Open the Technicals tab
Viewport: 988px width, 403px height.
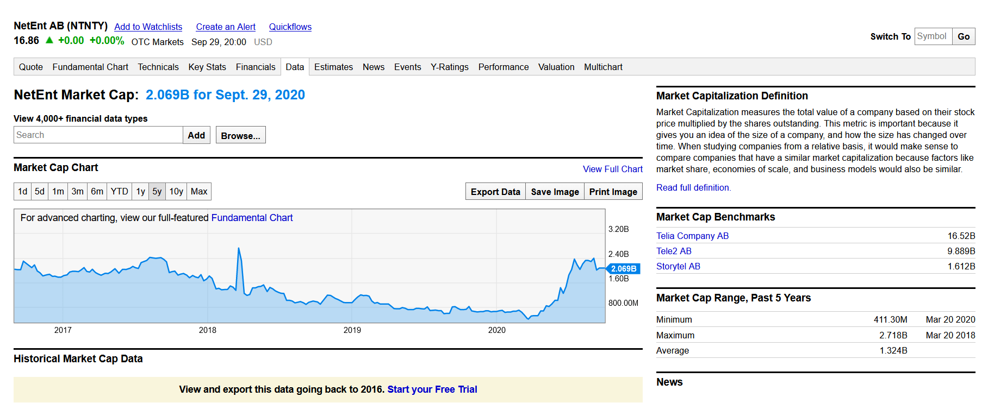(158, 67)
